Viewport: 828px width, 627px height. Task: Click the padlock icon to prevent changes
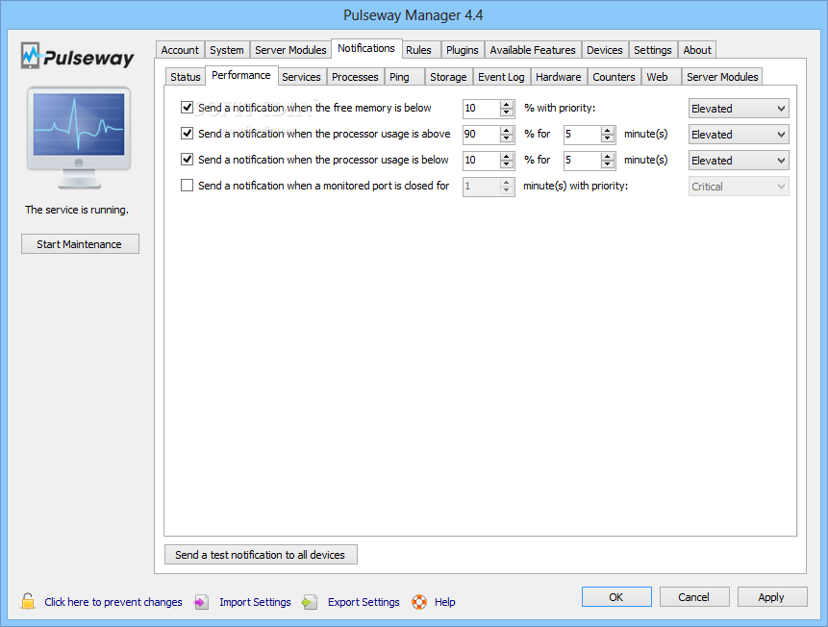click(x=28, y=601)
